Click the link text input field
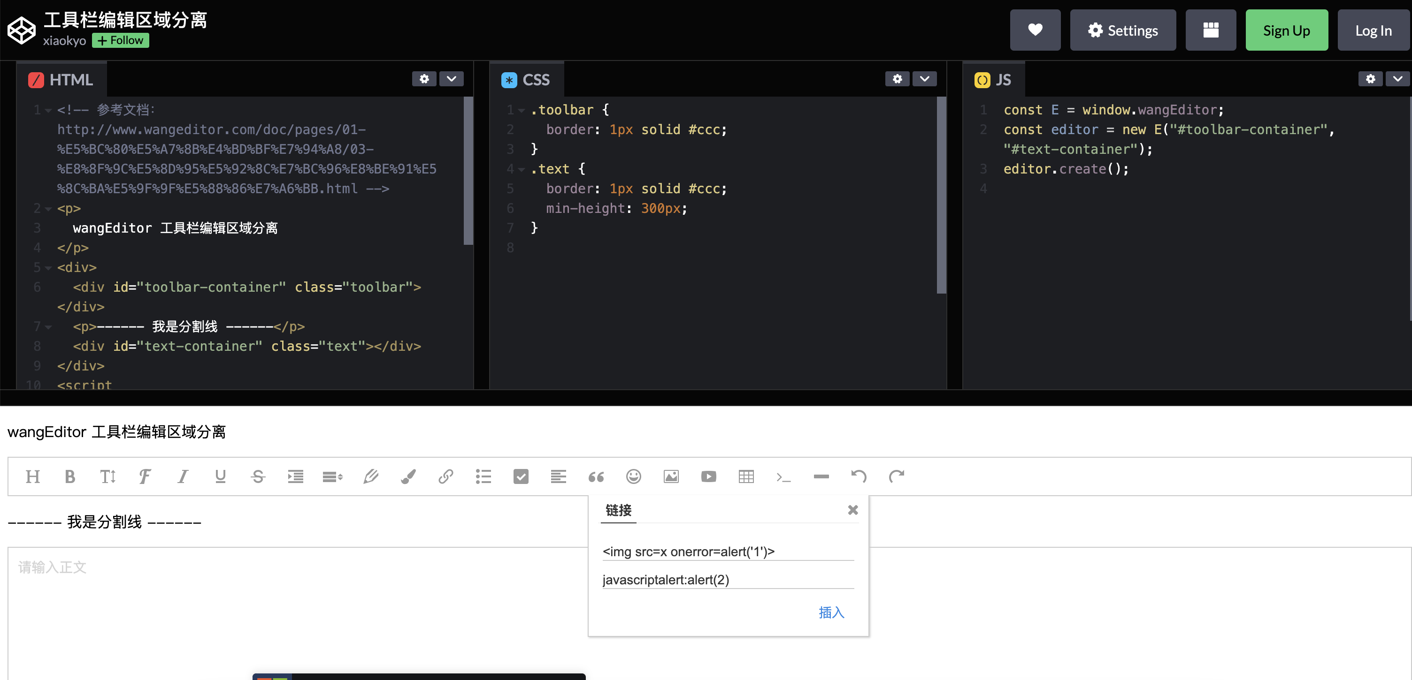The width and height of the screenshot is (1412, 680). [728, 552]
